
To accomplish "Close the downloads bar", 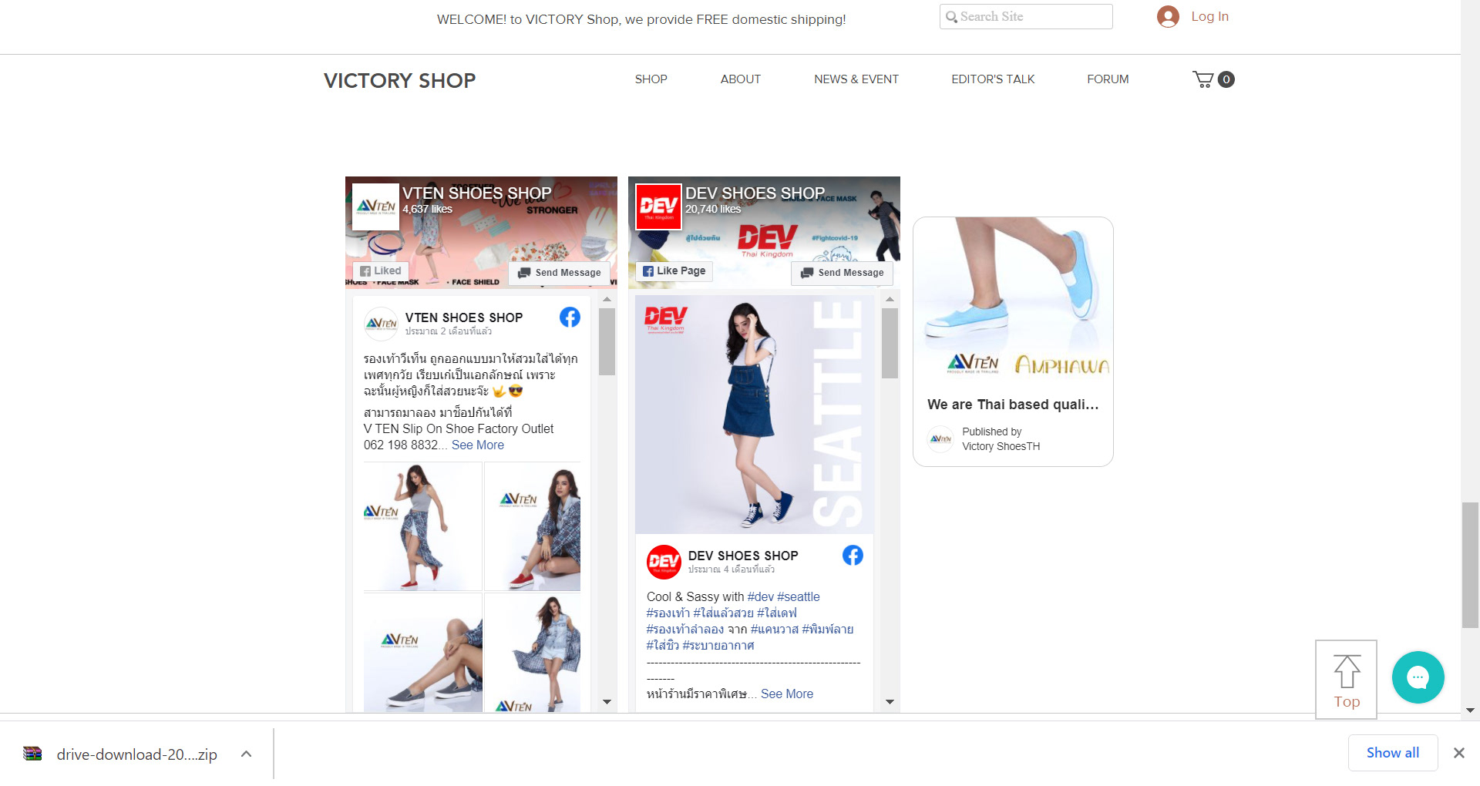I will [x=1458, y=754].
